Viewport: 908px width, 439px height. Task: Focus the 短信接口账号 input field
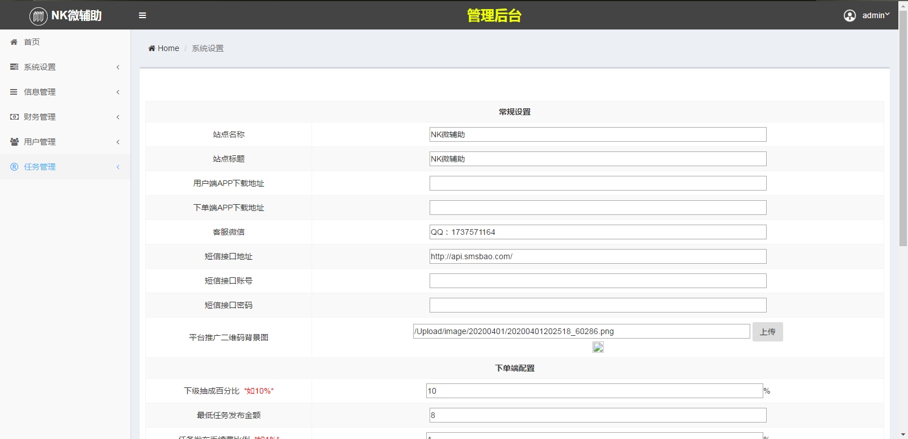[598, 281]
